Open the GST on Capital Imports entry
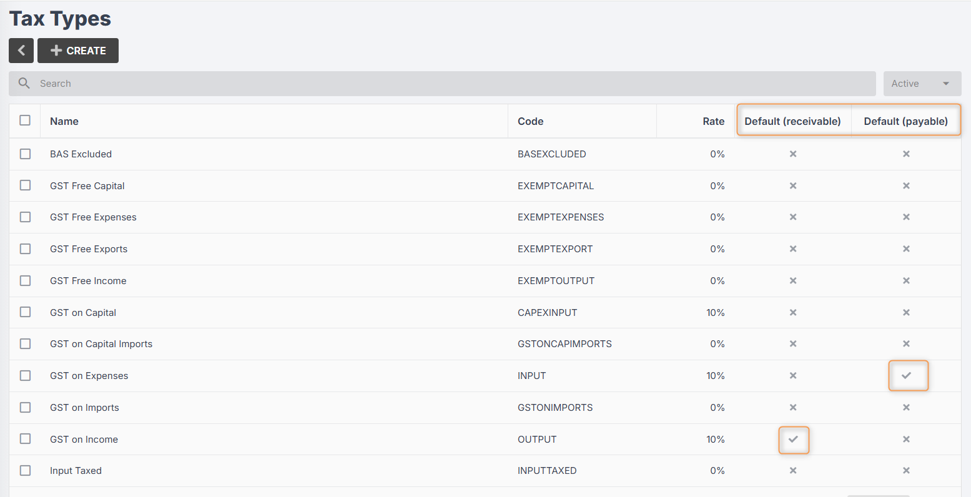The height and width of the screenshot is (497, 971). point(101,343)
